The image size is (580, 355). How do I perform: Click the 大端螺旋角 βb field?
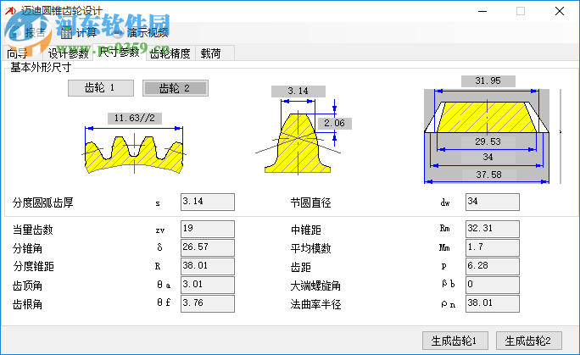493,286
